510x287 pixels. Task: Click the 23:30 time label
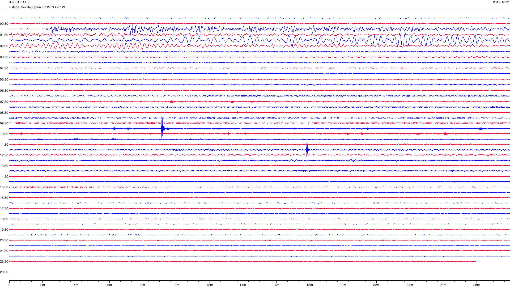coord(4,272)
